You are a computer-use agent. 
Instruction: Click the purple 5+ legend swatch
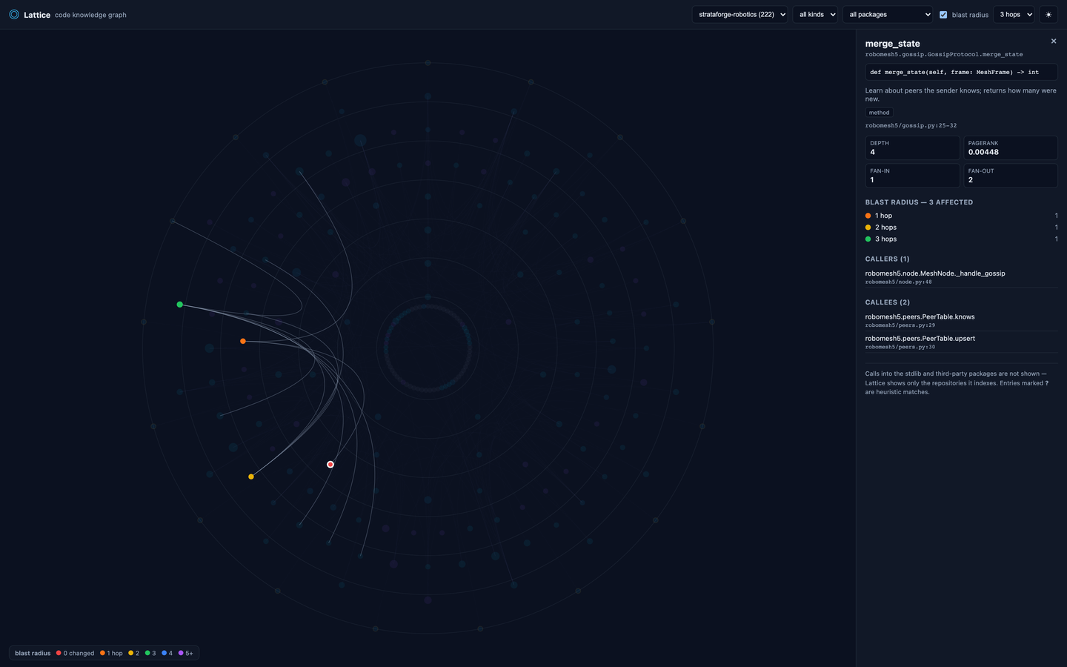(x=181, y=653)
